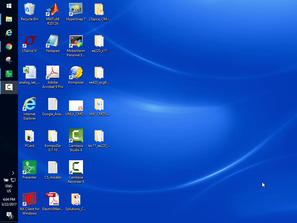
Task: Click the Windows Start button
Action: (9, 6)
